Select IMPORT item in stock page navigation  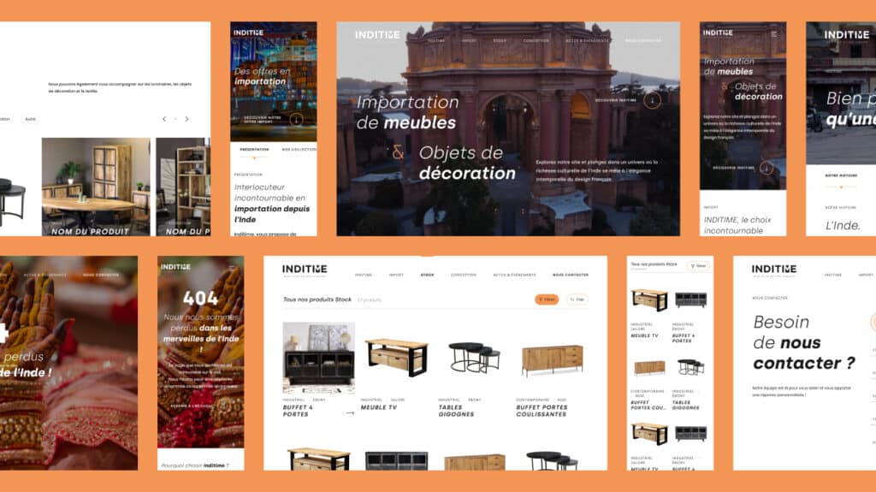(x=396, y=275)
